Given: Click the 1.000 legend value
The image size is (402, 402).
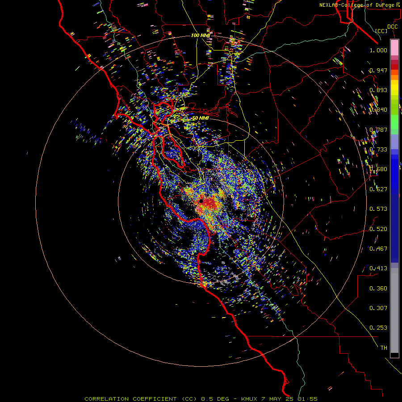Looking at the screenshot, I should tap(378, 50).
